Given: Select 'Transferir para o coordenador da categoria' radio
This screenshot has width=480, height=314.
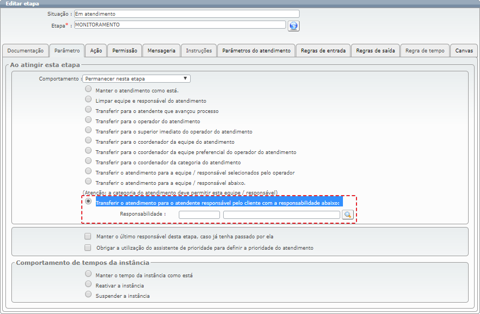Looking at the screenshot, I should pos(88,162).
